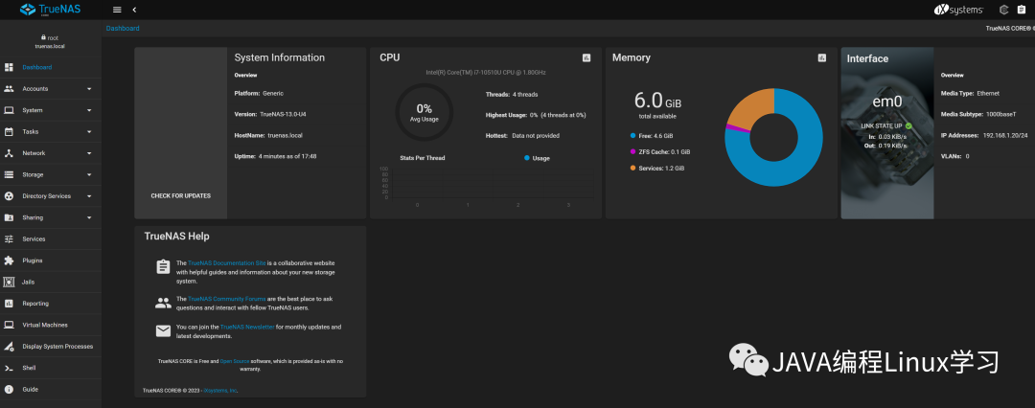Click the System laptop icon
Viewport: 1035px width, 408px height.
coord(10,110)
